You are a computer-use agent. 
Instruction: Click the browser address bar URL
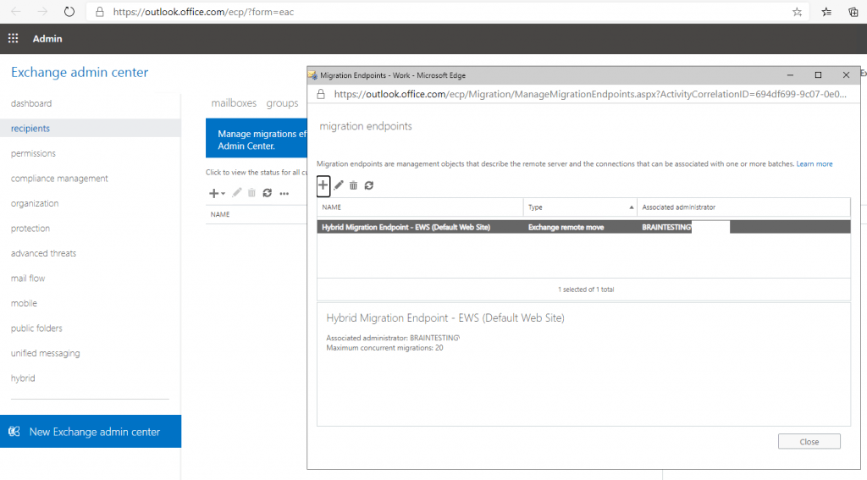pyautogui.click(x=203, y=12)
